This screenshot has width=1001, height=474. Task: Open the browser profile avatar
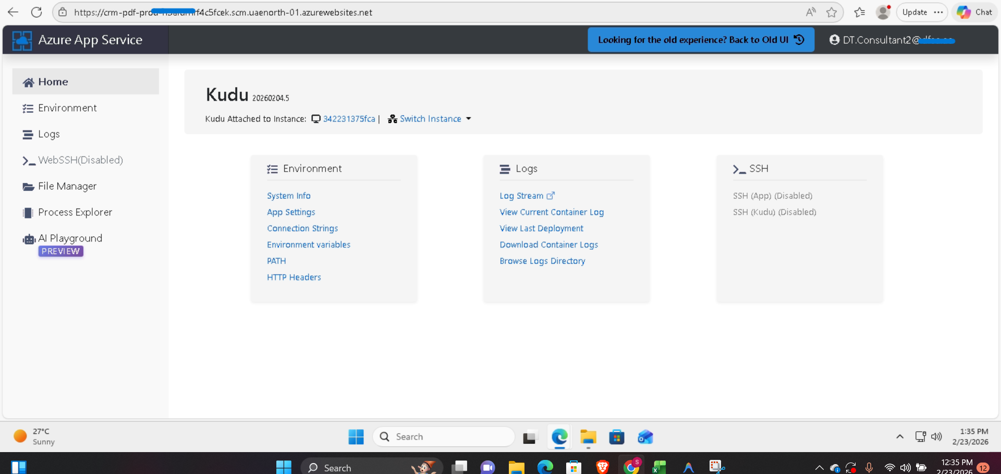(x=883, y=12)
